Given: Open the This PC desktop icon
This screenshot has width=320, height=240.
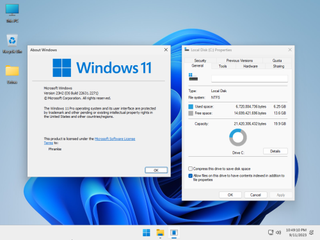Looking at the screenshot, I should point(12,13).
